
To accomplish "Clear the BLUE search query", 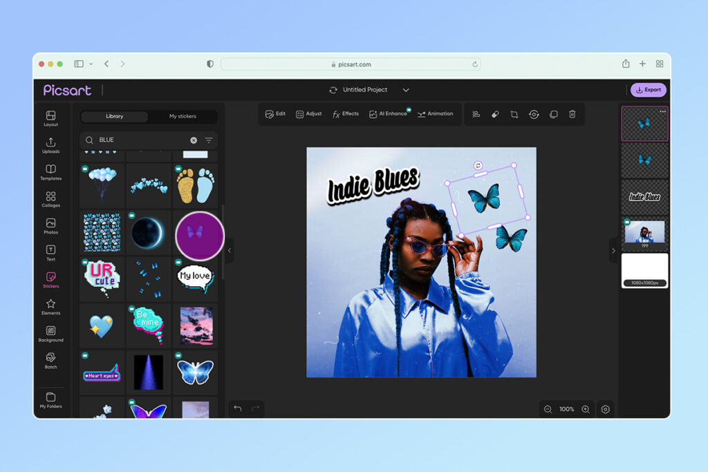I will (x=194, y=140).
